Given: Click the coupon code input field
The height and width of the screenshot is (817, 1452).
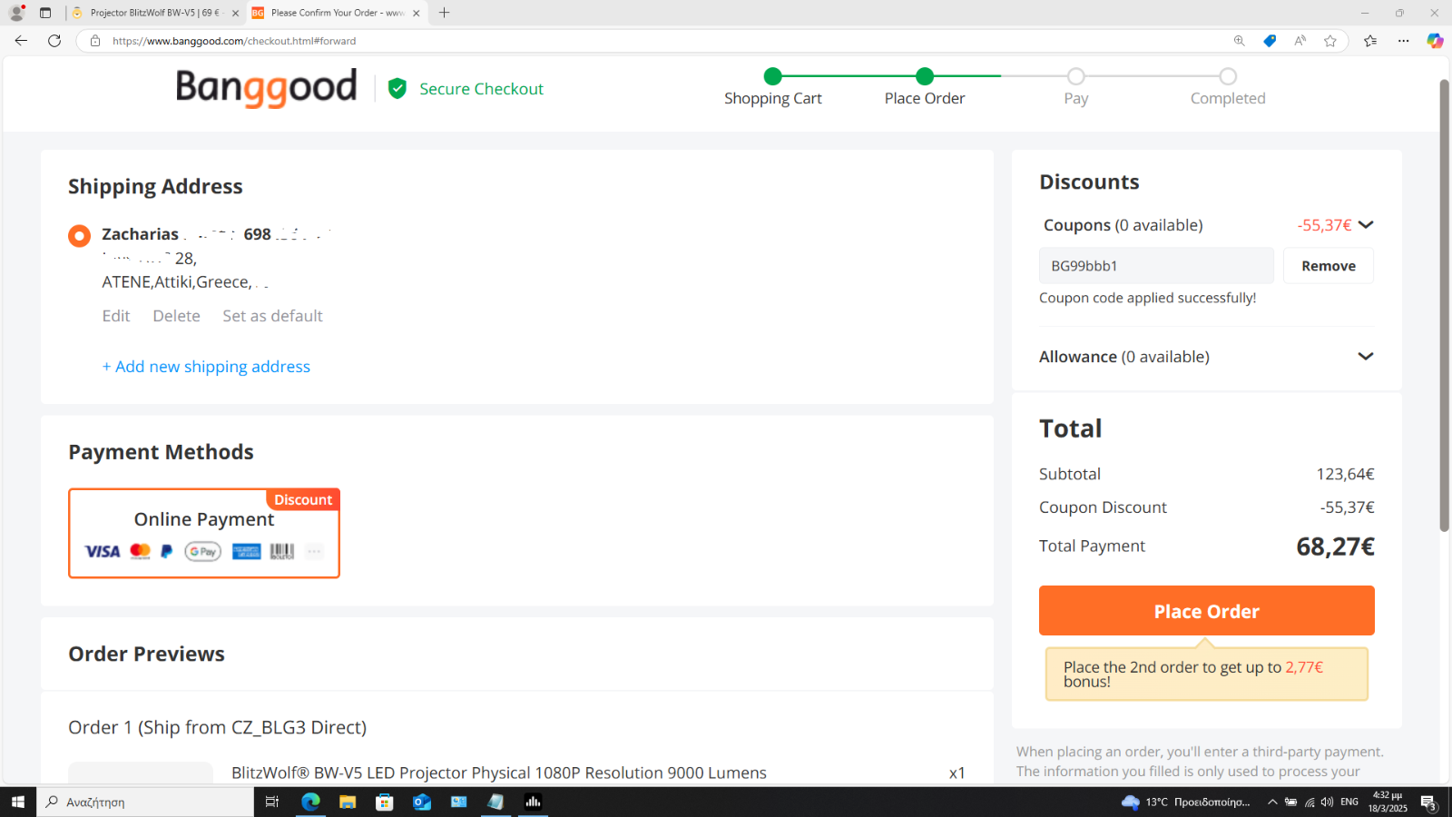Looking at the screenshot, I should pos(1155,266).
